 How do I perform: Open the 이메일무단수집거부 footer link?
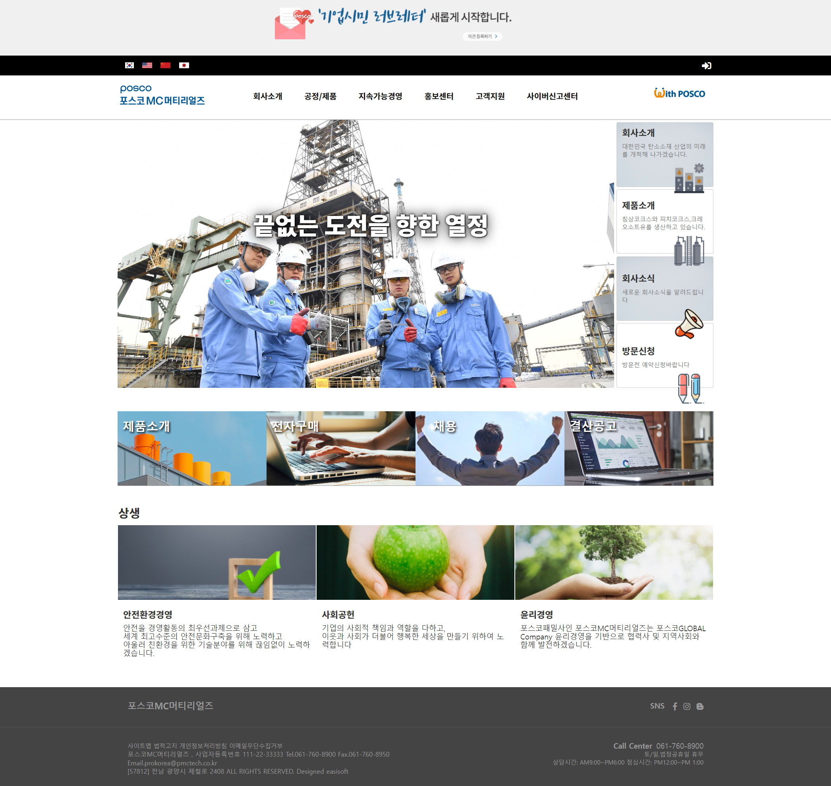pyautogui.click(x=256, y=746)
